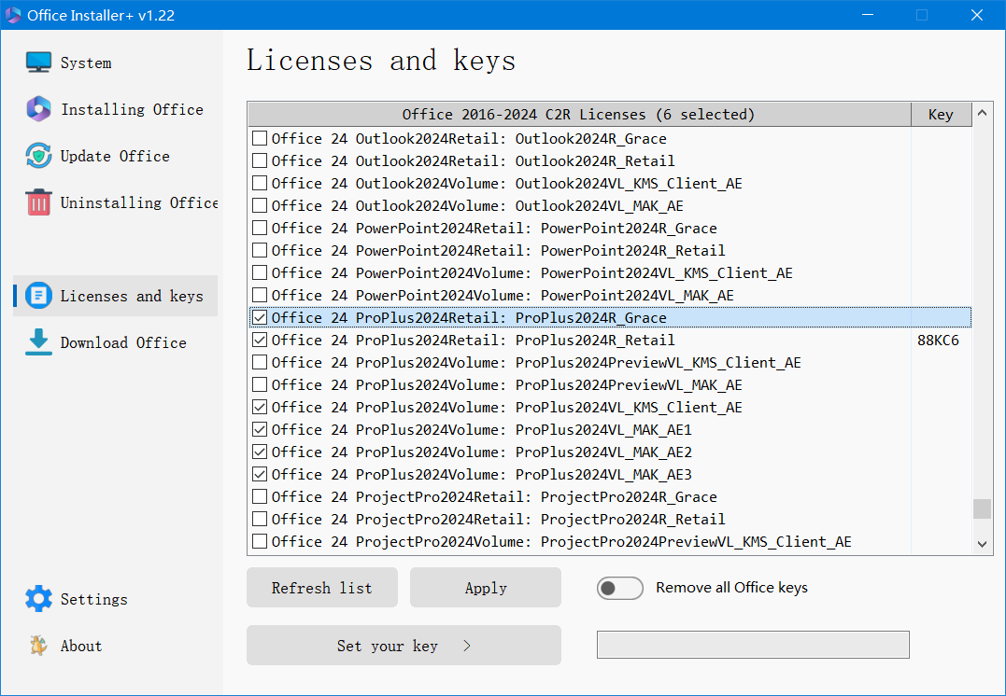Click the Office 2016-2024 C2R Licenses column header
The width and height of the screenshot is (1006, 696).
pos(579,114)
